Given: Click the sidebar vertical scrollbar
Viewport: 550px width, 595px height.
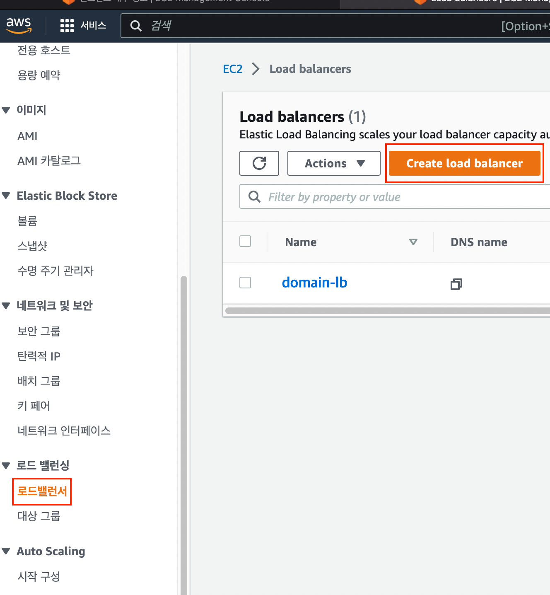Looking at the screenshot, I should coord(184,435).
